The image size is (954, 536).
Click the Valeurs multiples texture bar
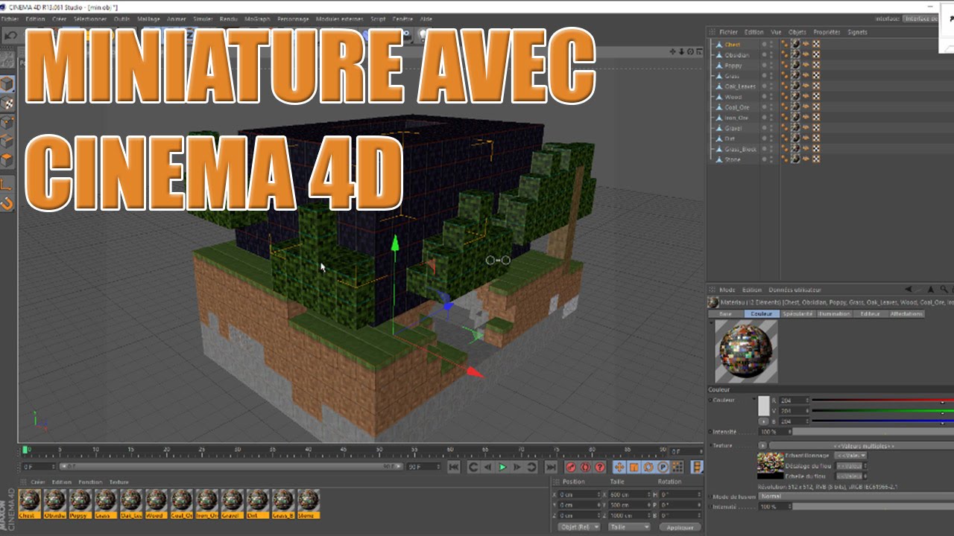click(862, 446)
